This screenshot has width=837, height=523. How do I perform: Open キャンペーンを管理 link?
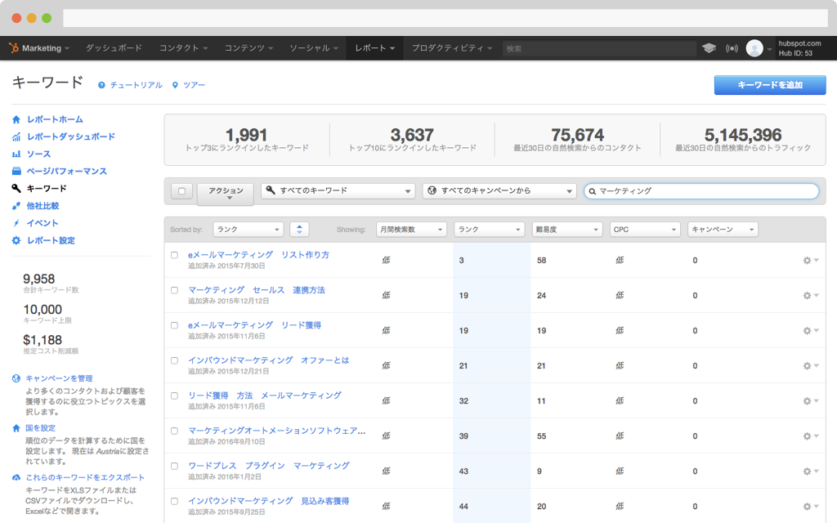coord(59,378)
